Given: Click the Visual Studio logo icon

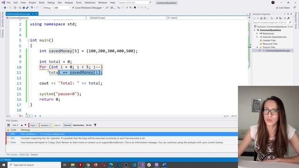Looking at the screenshot, I should pyautogui.click(x=3, y=2).
